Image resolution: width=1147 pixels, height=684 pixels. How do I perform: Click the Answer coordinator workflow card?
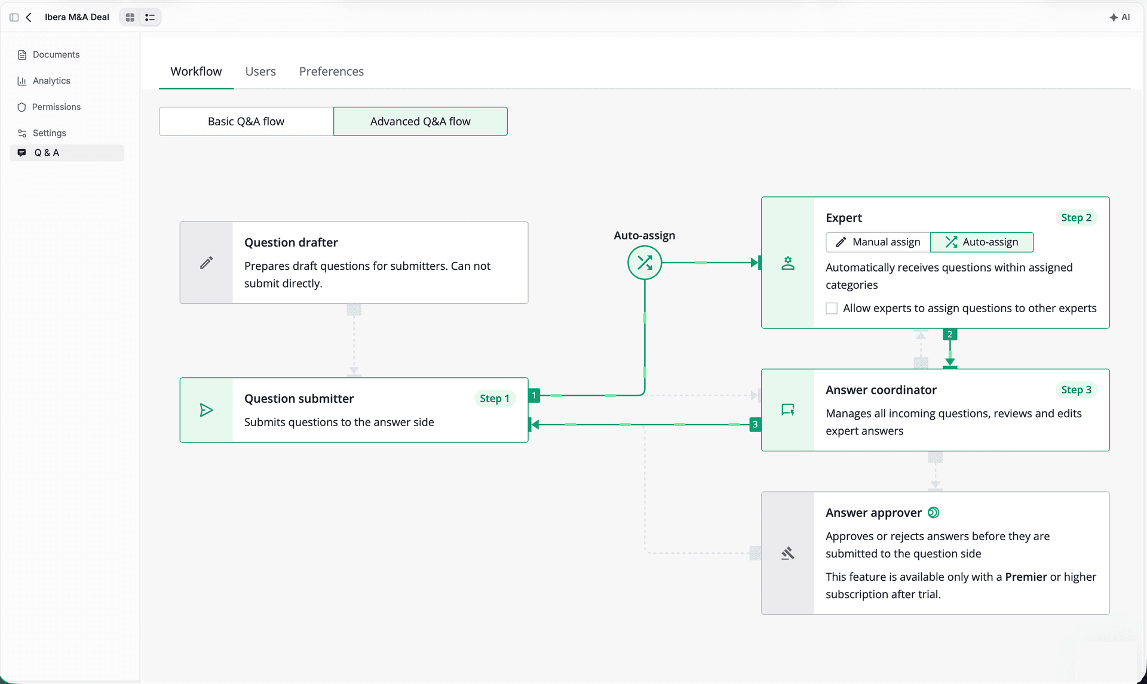tap(935, 410)
